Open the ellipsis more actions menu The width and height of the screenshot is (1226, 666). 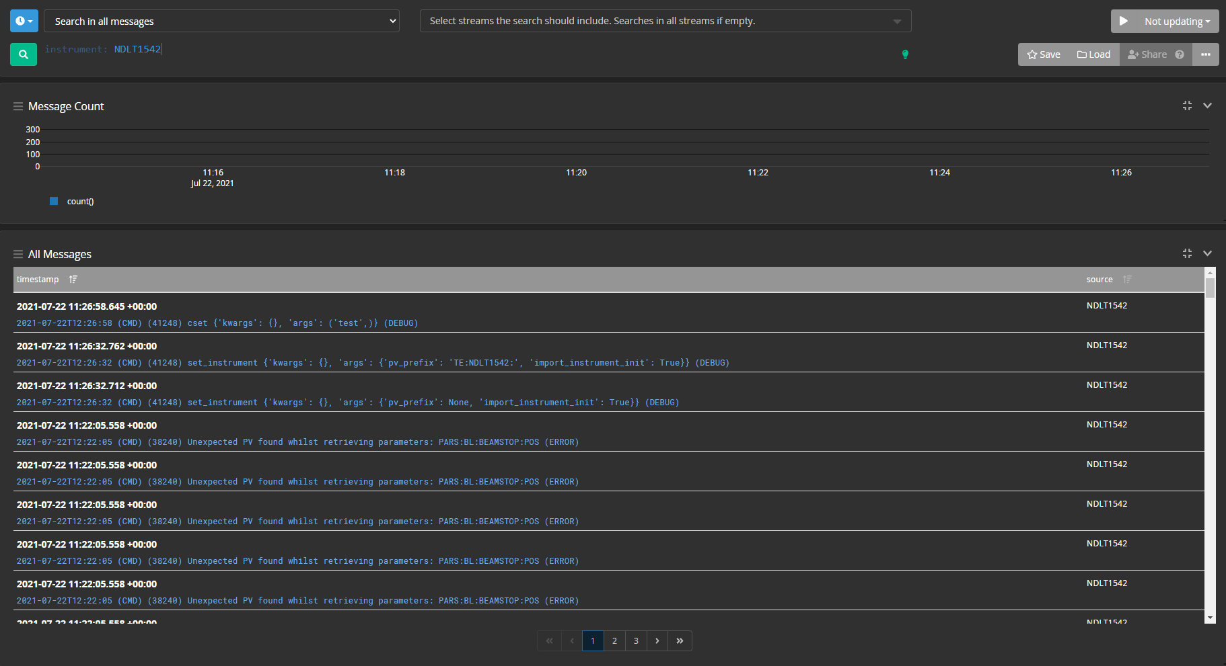1206,54
